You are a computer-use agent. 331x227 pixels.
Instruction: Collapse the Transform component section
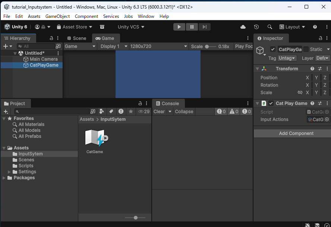pyautogui.click(x=257, y=69)
